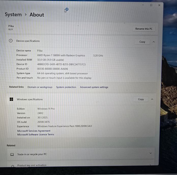Go back to System breadcrumb
This screenshot has height=175, width=177.
[13, 14]
